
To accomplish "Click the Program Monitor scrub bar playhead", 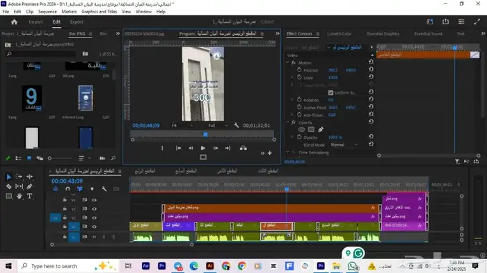I will (x=205, y=134).
